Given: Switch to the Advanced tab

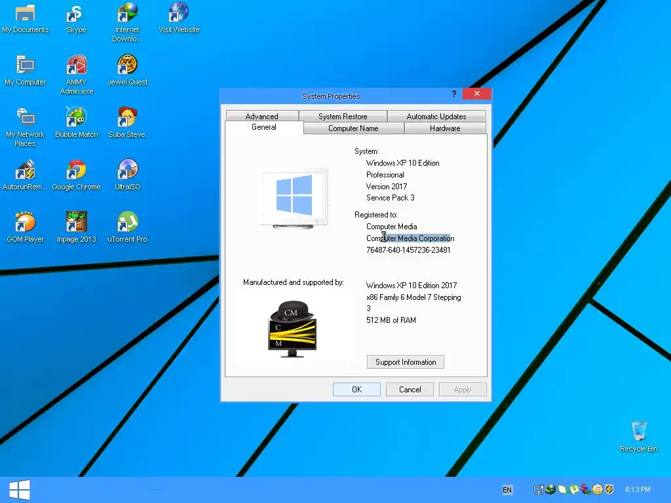Looking at the screenshot, I should tap(262, 117).
